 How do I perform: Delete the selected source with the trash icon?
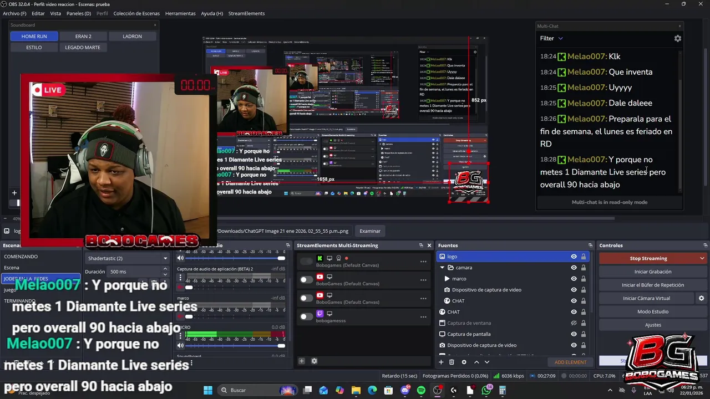[x=452, y=362]
